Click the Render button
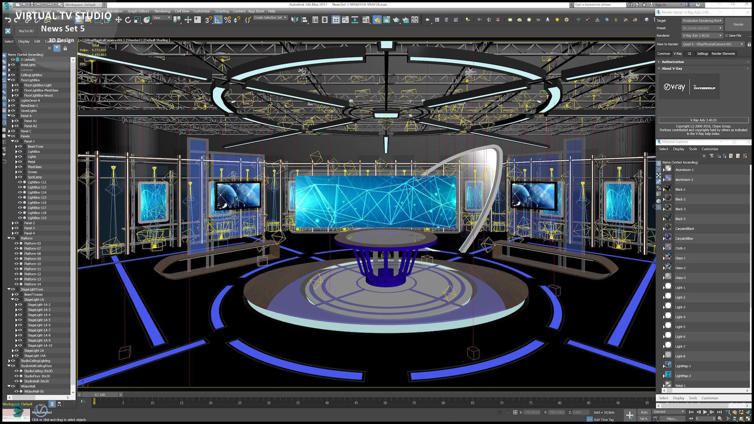 click(x=738, y=24)
